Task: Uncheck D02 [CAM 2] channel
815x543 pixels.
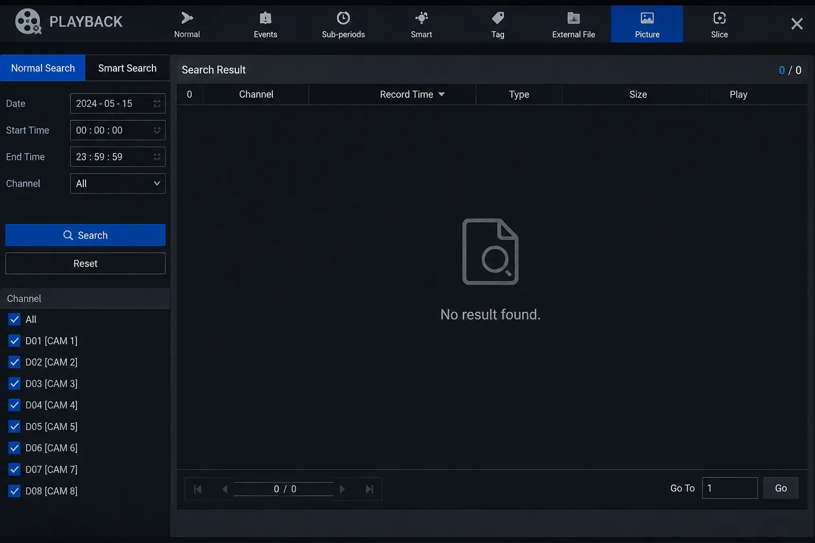Action: (x=14, y=362)
